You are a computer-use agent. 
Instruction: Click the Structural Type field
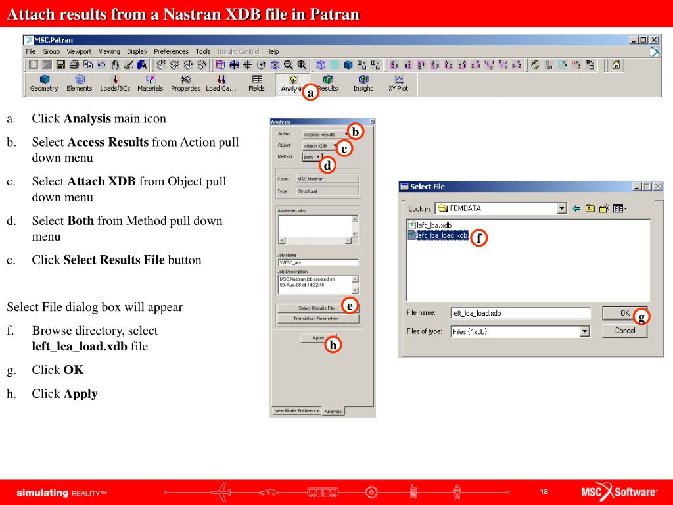pyautogui.click(x=327, y=191)
